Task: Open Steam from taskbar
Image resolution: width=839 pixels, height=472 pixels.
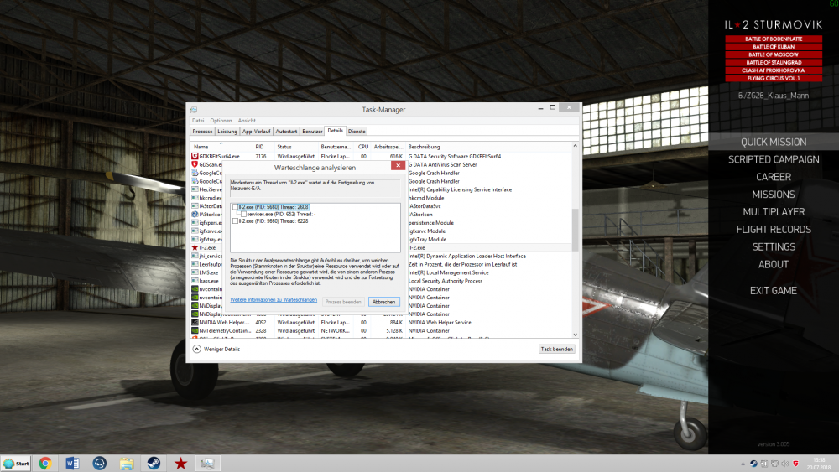Action: point(154,464)
